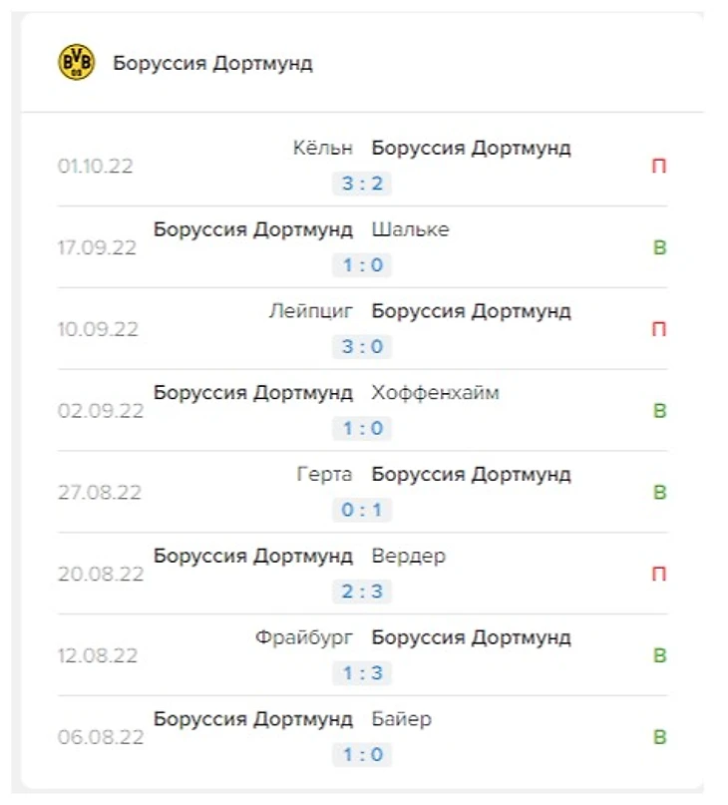
Task: Open the 3 : 0 score for Лейпциг match
Action: (x=362, y=346)
